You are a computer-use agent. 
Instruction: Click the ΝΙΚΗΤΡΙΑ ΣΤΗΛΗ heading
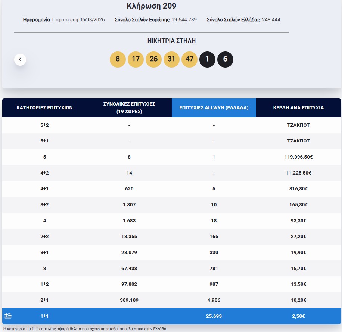point(171,41)
